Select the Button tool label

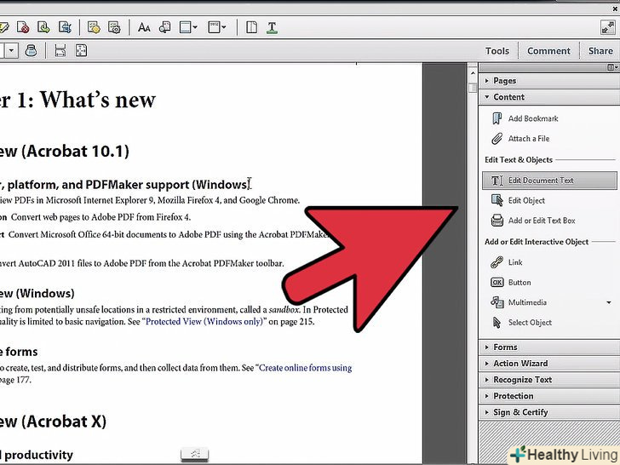520,283
